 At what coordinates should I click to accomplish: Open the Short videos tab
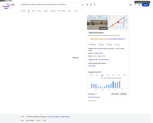(x=62, y=11)
